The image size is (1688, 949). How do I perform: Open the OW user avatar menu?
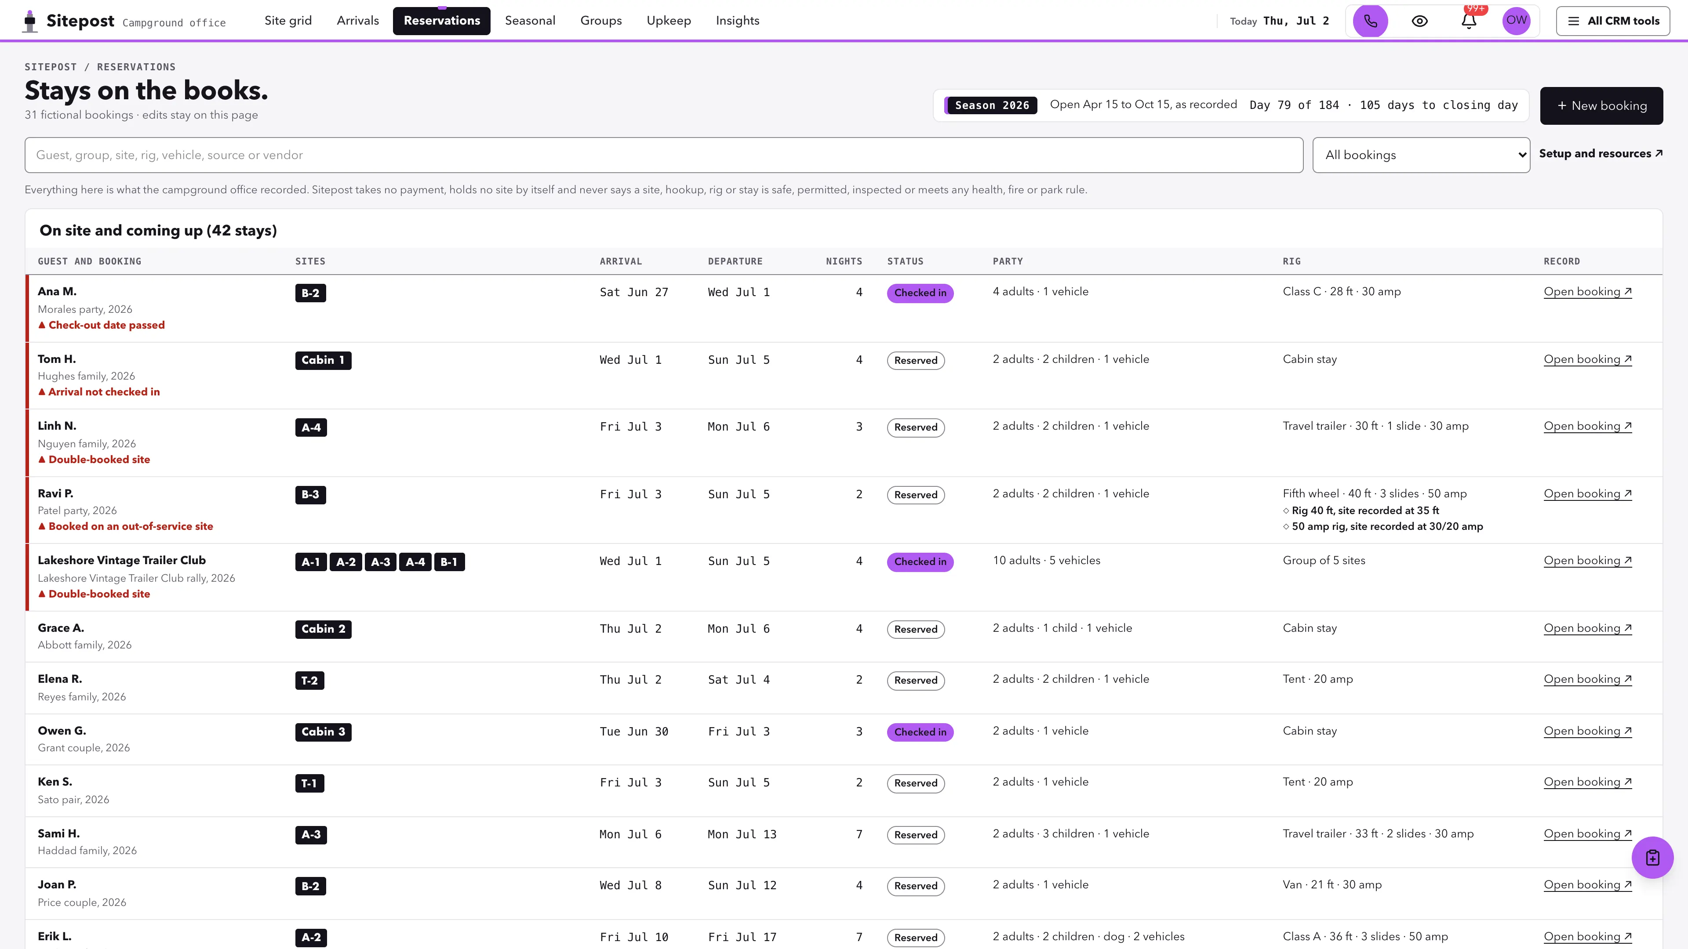[1516, 21]
